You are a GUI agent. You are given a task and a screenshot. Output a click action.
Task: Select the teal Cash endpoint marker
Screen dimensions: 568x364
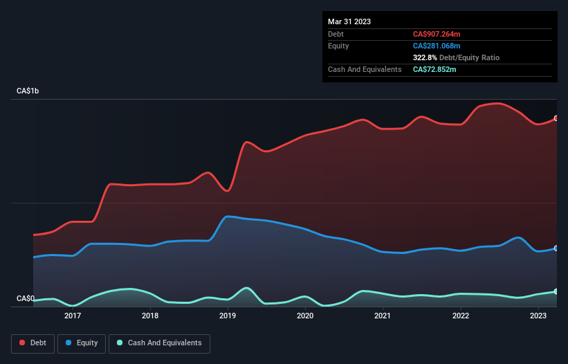pyautogui.click(x=556, y=291)
